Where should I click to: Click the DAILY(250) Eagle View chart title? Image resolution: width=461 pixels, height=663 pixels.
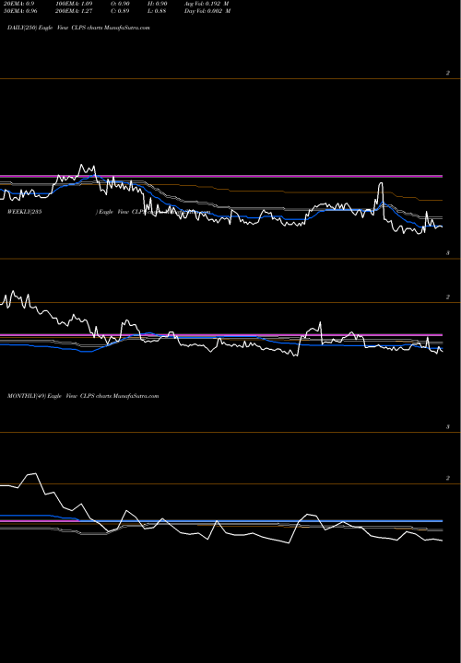(78, 28)
